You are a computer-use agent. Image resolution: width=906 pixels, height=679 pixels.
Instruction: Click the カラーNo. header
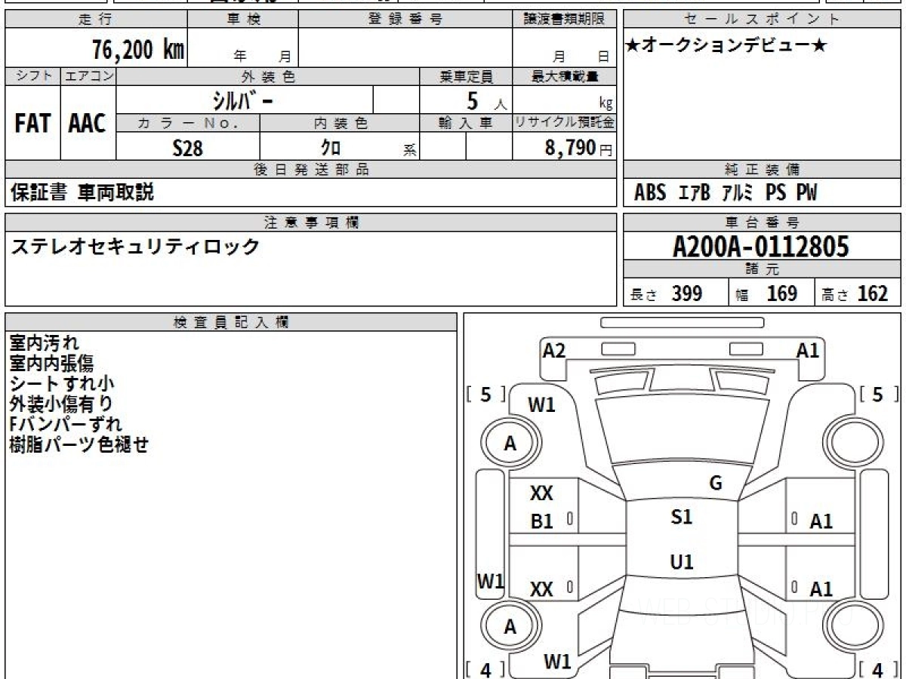point(188,123)
